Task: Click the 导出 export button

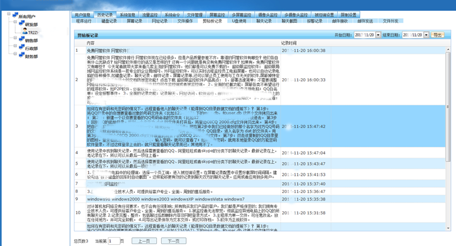Action: (438, 35)
